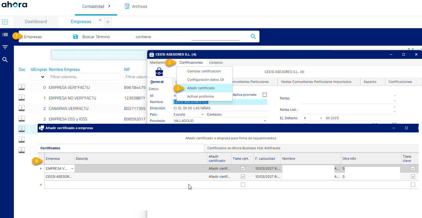Click Nombre Empresa Filtrar columna field
Viewport: 422px width, 218px height.
pyautogui.click(x=85, y=77)
